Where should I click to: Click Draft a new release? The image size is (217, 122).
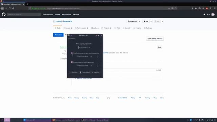(155, 39)
